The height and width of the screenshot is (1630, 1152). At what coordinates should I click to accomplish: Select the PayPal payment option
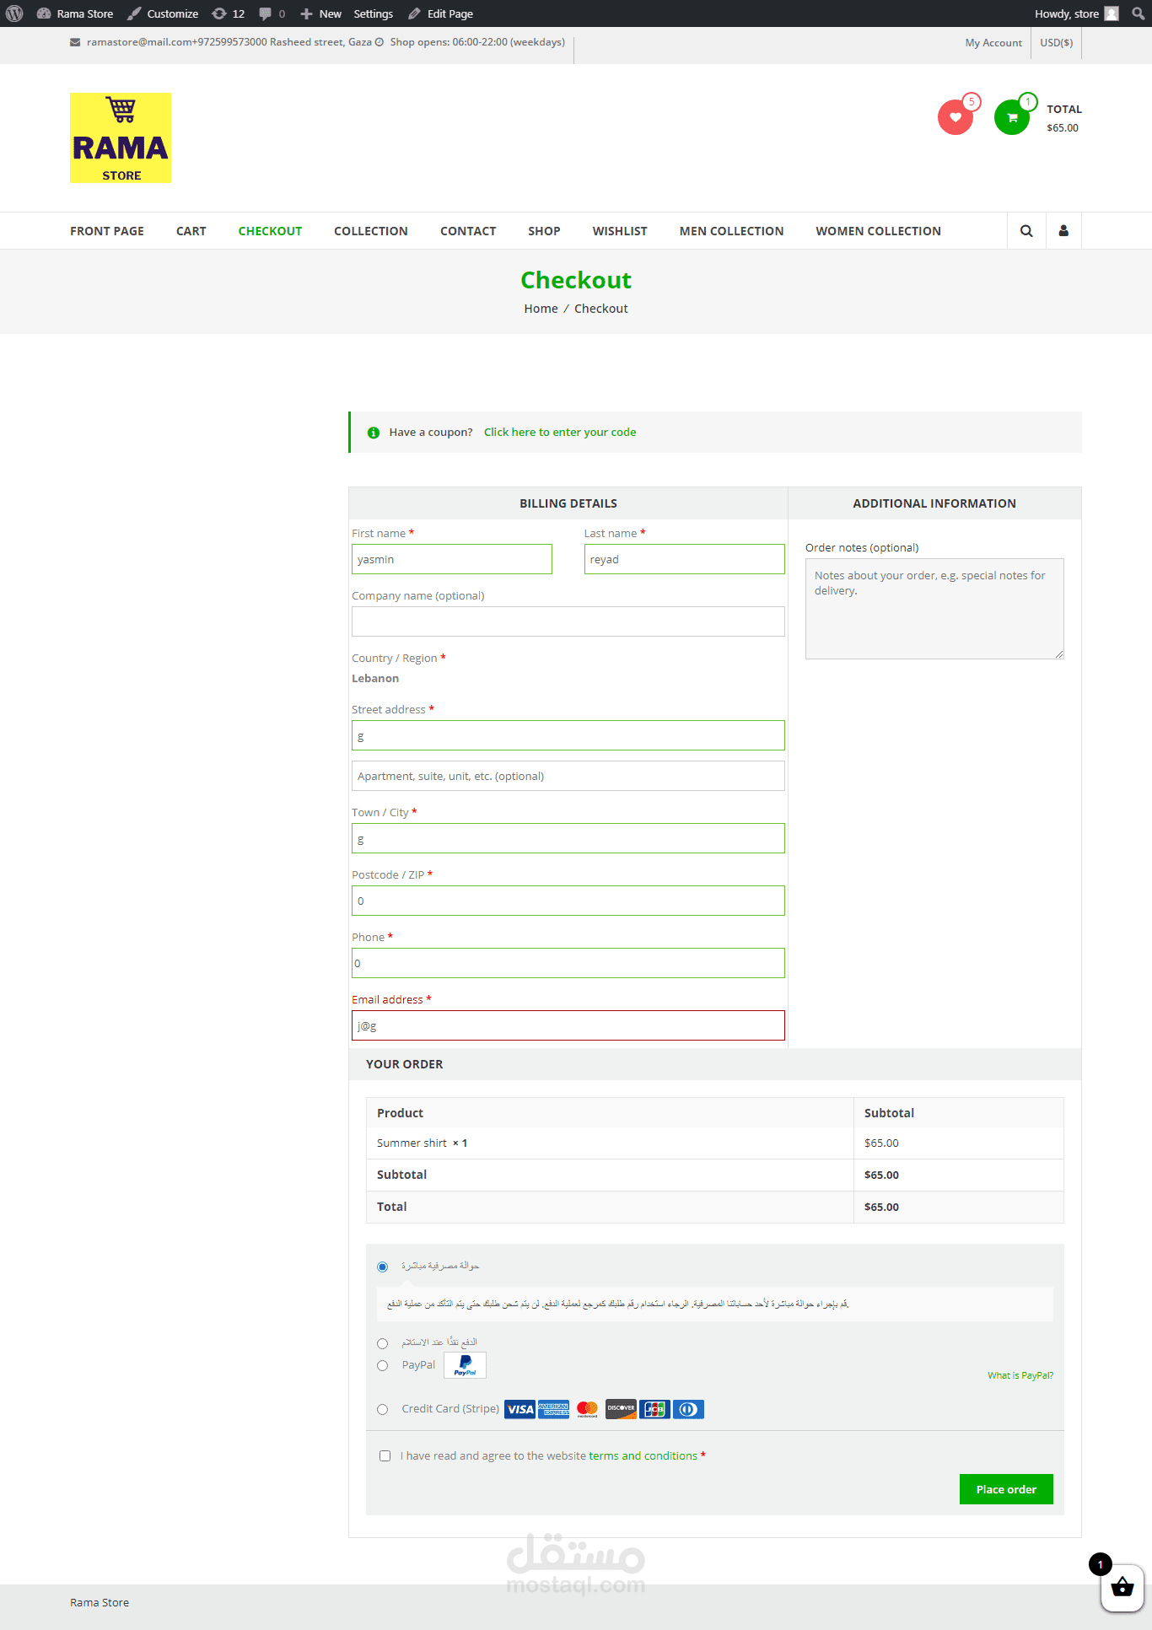pos(383,1365)
